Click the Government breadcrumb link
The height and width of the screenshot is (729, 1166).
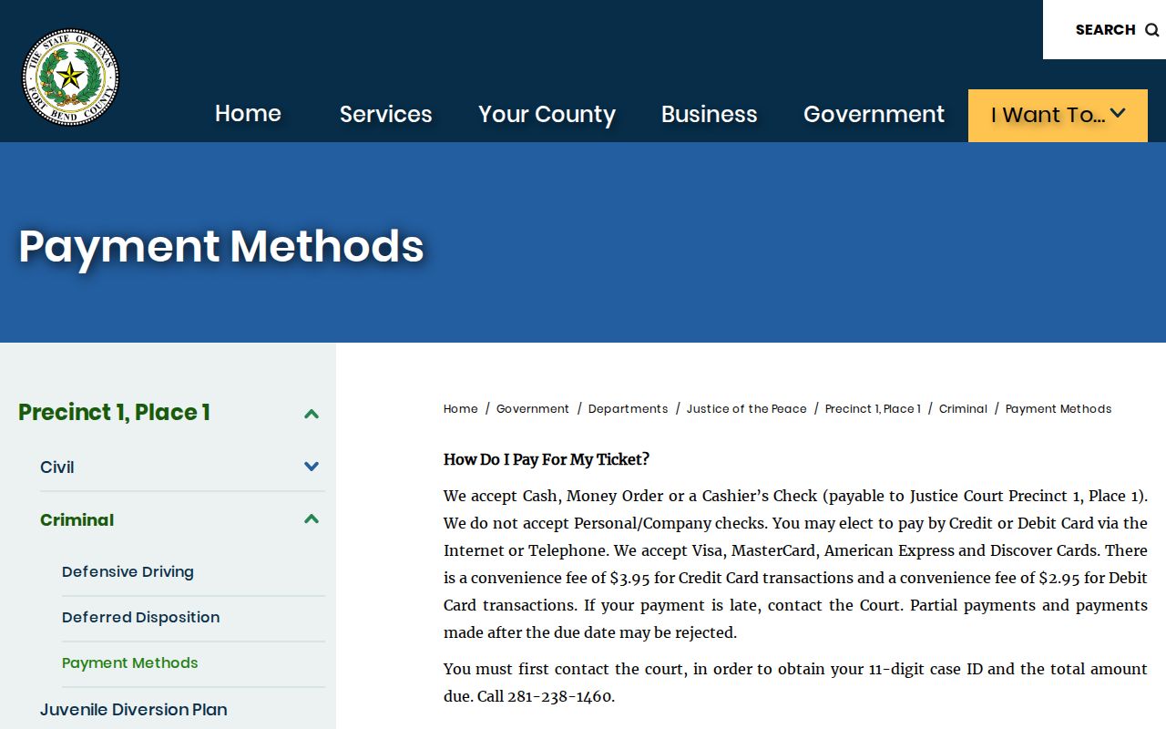point(533,409)
